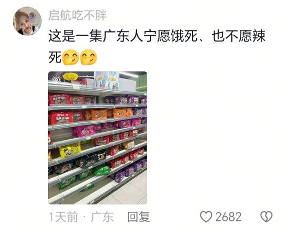Tap the green noodle packs on lower shelf
288x230 pixels.
coord(84,177)
